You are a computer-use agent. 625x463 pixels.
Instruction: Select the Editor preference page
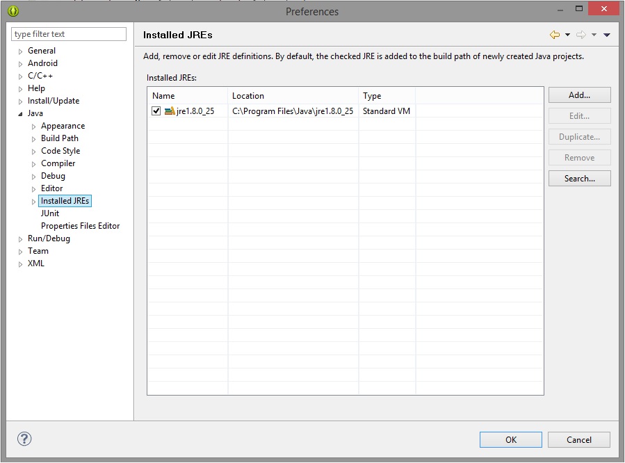coord(52,188)
